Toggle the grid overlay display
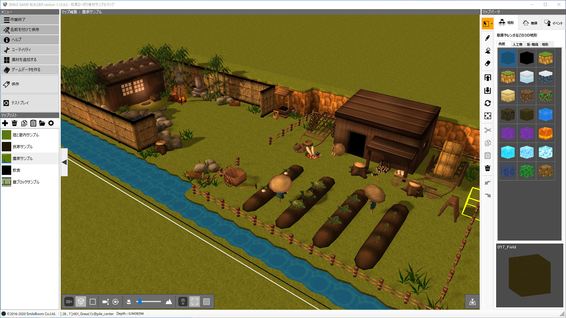Viewport: 566px width, 318px height. point(207,301)
